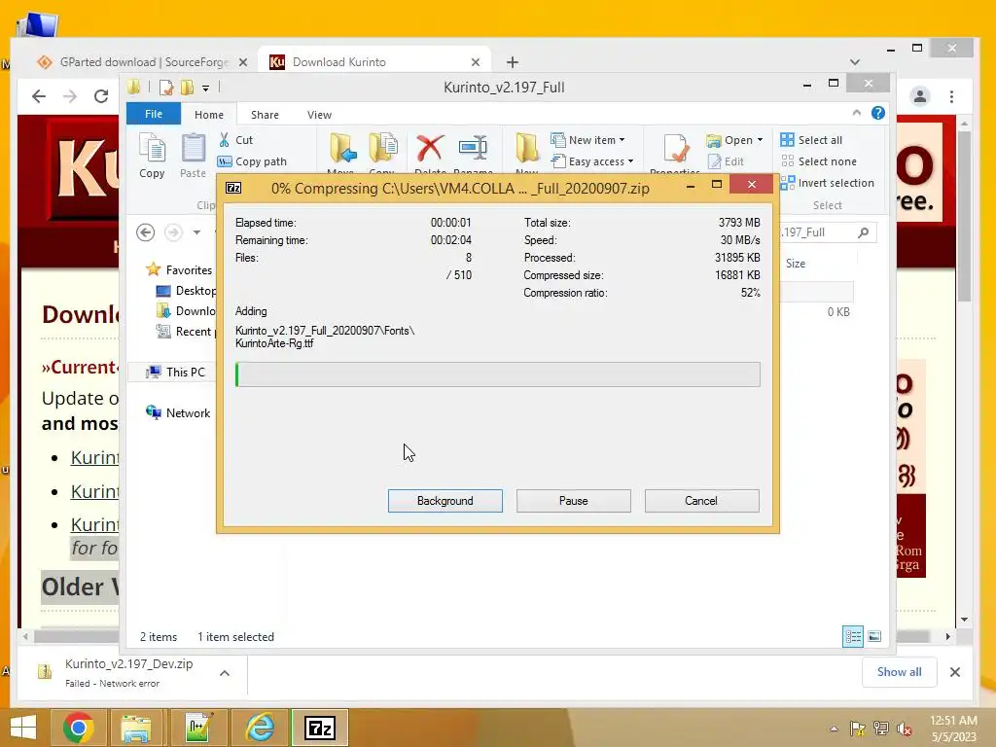Open options chevron for Kurinto_v2.197_Dev.zip download

click(x=225, y=673)
